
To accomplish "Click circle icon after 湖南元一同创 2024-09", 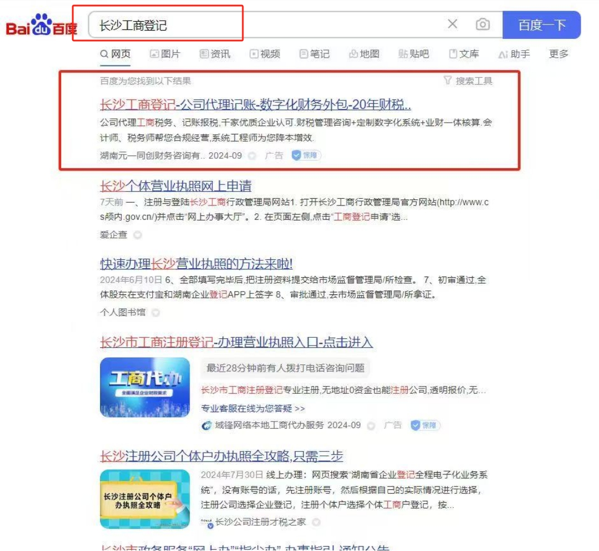I will click(x=252, y=156).
